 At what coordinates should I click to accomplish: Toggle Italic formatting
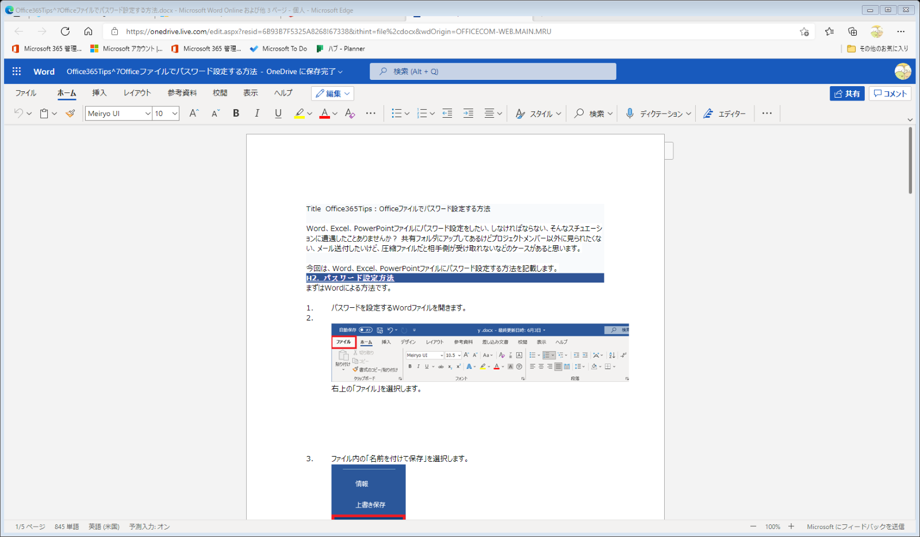(257, 113)
